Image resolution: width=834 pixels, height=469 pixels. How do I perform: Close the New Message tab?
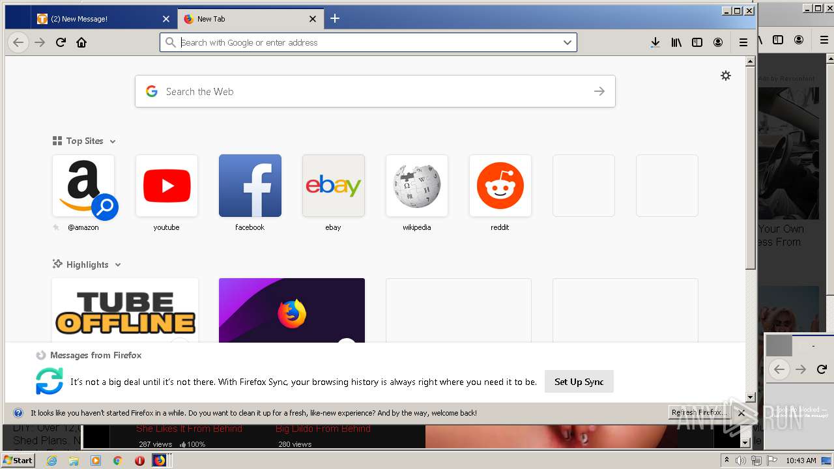click(166, 19)
